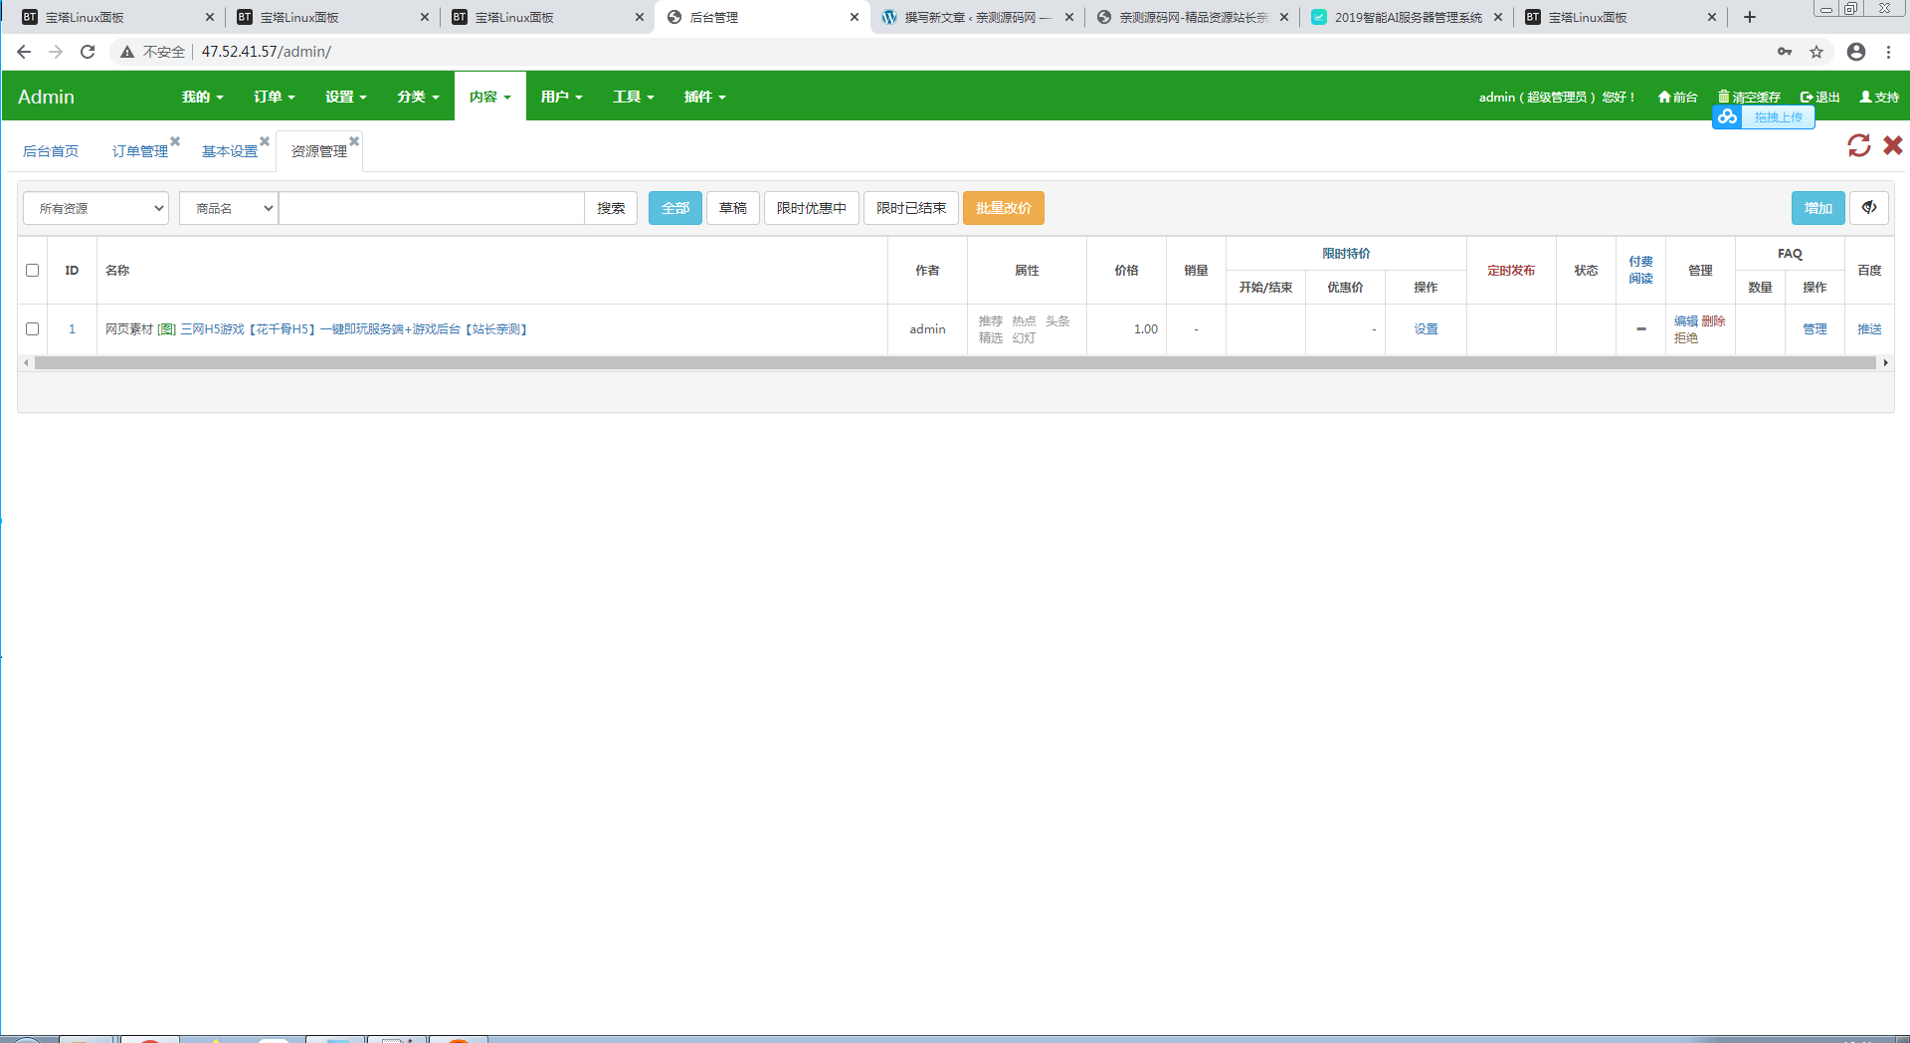
Task: Open the 所有资源 dropdown
Action: [95, 208]
